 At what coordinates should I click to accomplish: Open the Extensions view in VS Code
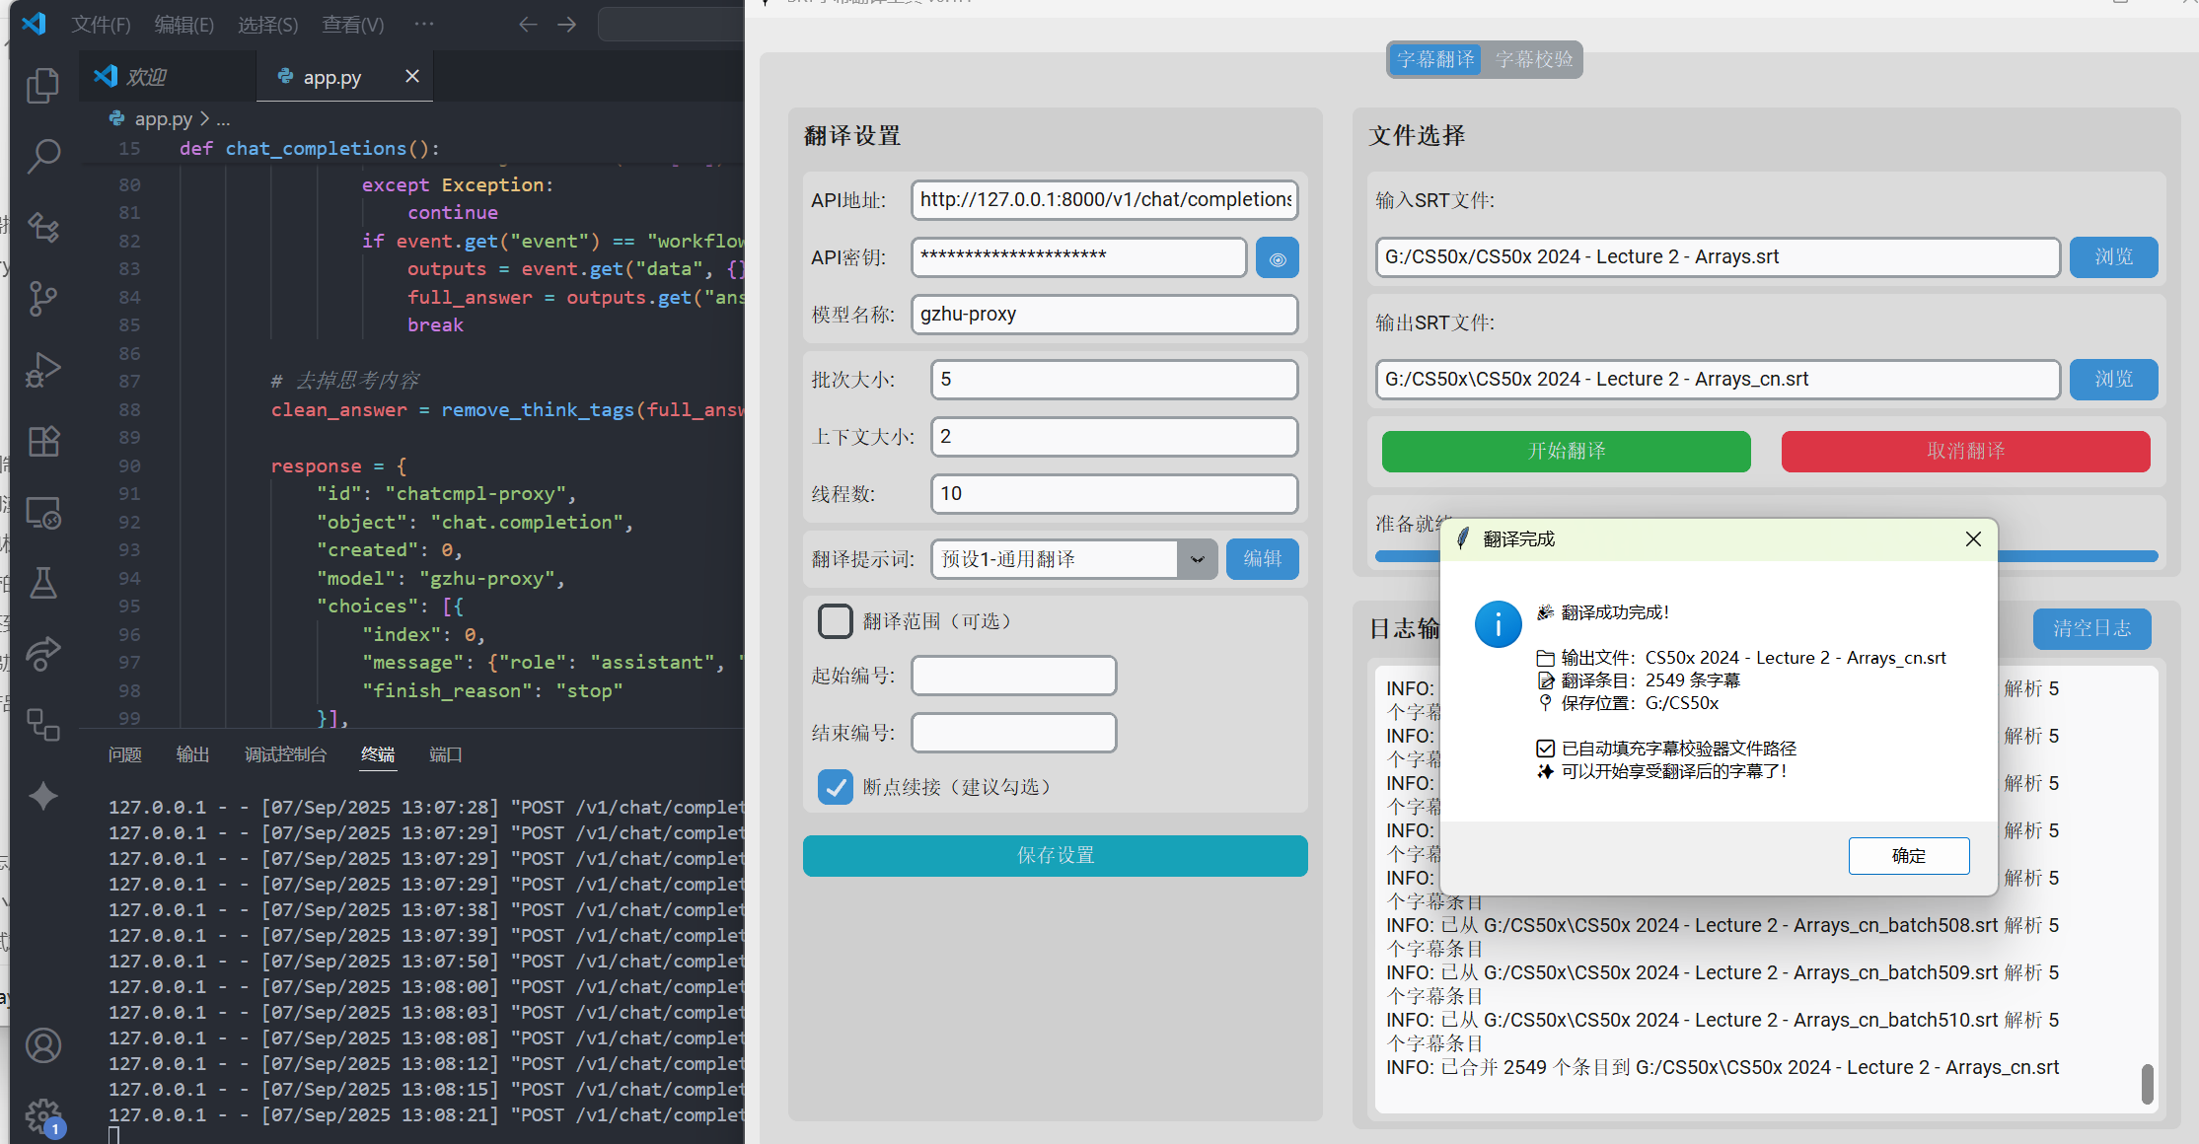pyautogui.click(x=43, y=441)
